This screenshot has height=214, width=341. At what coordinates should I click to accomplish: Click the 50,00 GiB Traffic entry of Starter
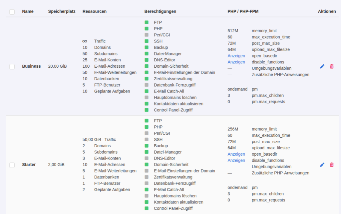pos(99,139)
